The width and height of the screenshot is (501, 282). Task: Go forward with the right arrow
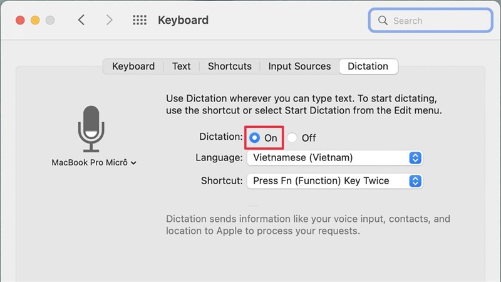click(x=109, y=20)
